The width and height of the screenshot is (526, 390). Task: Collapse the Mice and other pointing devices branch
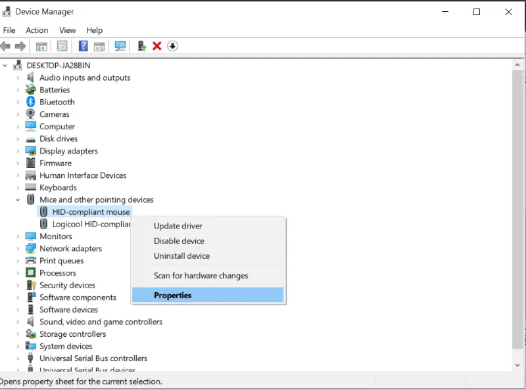click(18, 200)
